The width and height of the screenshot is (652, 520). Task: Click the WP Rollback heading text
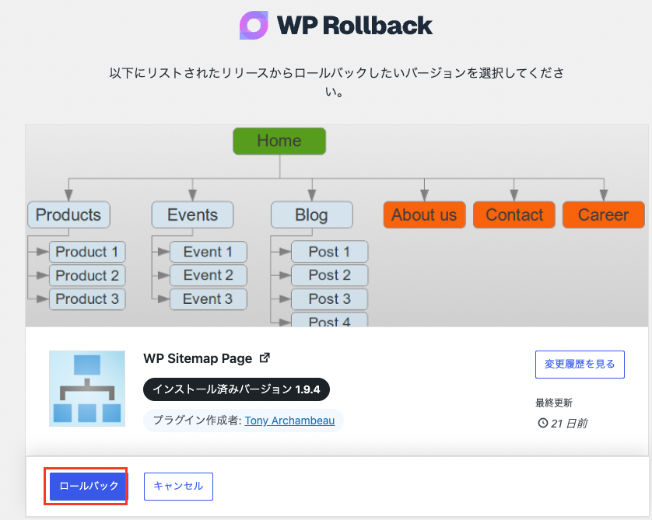click(x=355, y=26)
